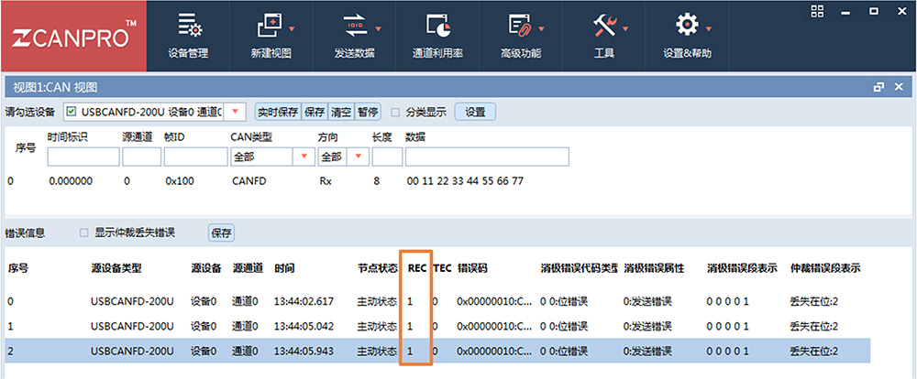This screenshot has width=917, height=379.
Task: Click the 设置&帮助 gear icon
Action: [686, 26]
